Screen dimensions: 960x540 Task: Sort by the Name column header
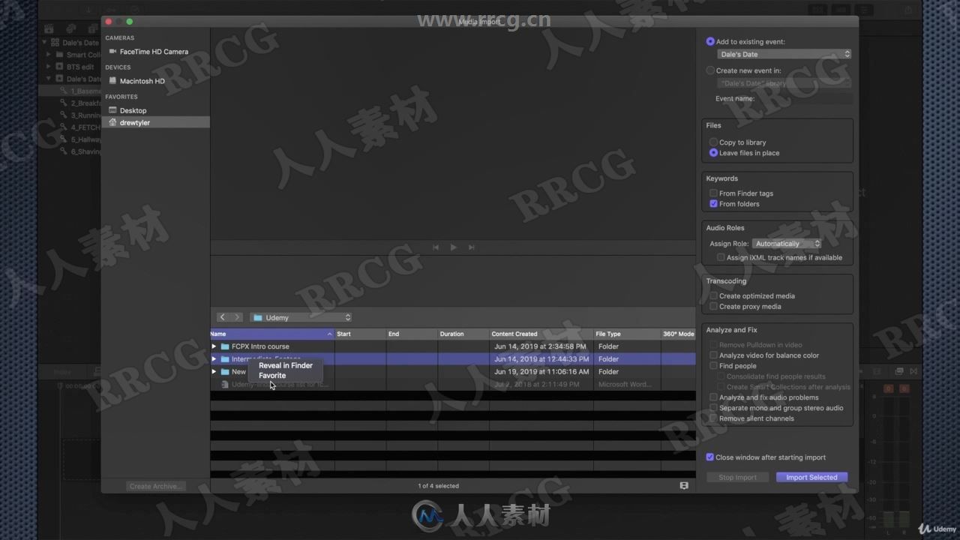(272, 334)
